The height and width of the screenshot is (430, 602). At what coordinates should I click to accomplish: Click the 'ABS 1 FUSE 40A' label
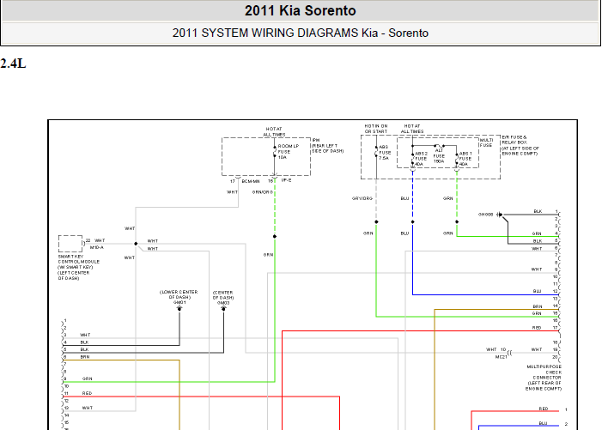465,159
